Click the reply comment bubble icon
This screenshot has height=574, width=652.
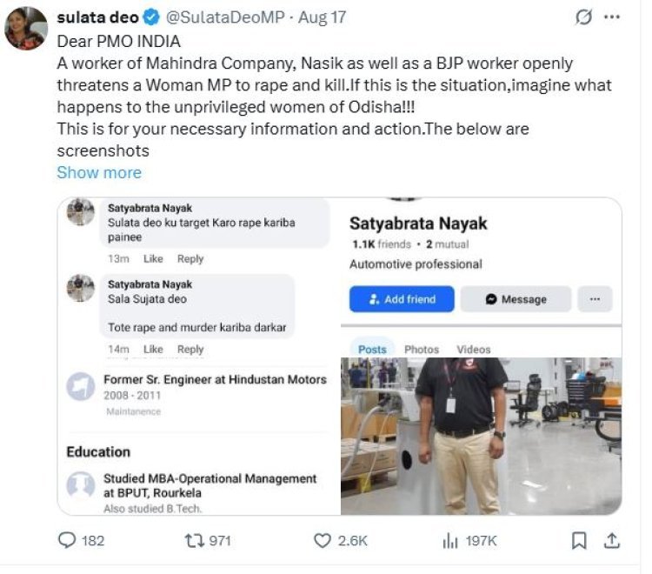tap(68, 540)
